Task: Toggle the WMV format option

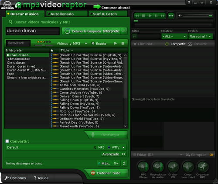Action: tap(113, 147)
